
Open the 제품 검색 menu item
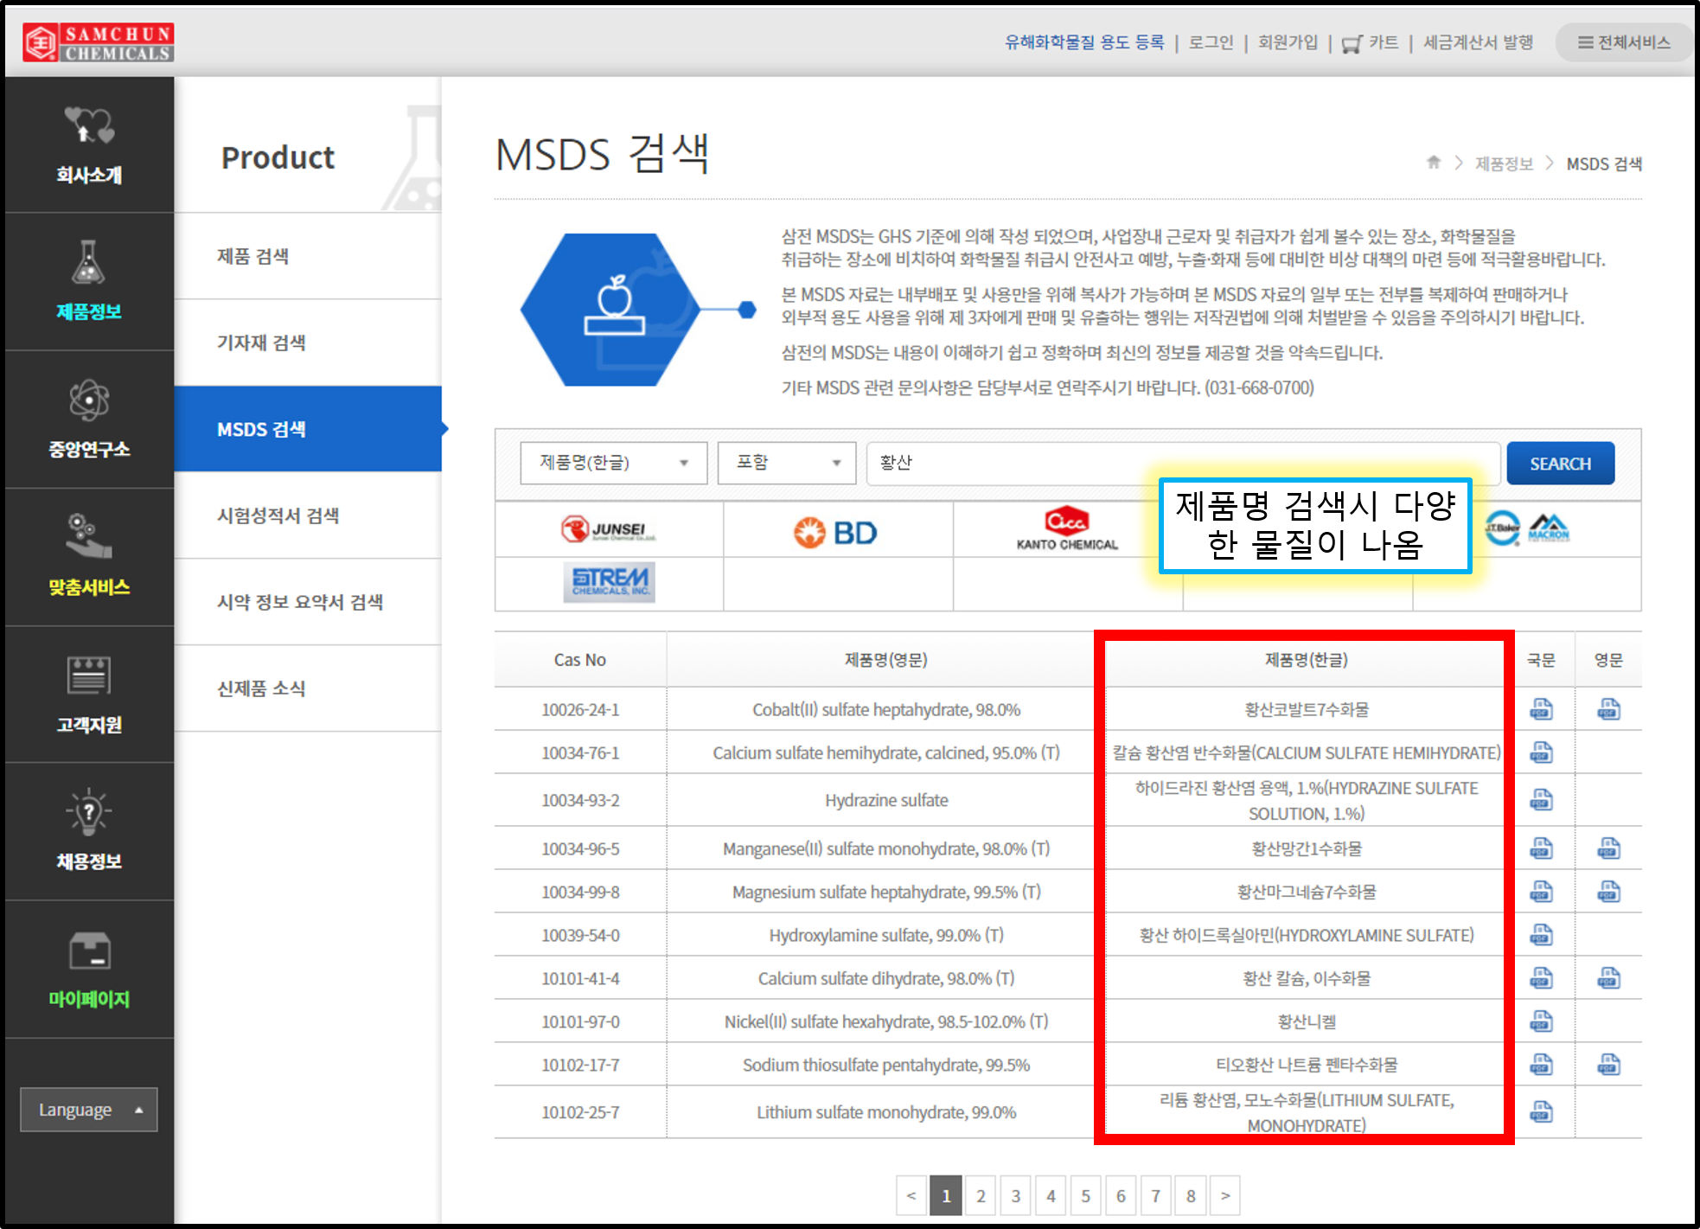(252, 256)
